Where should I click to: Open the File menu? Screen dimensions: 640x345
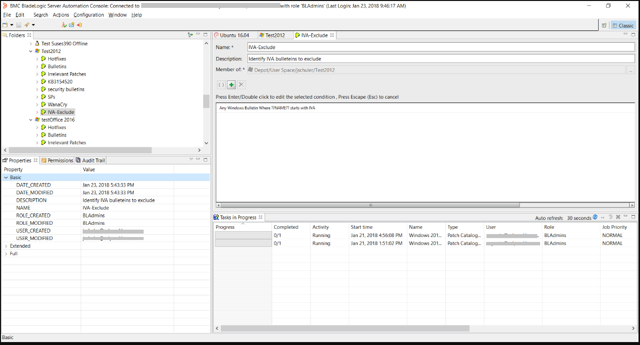[x=7, y=15]
